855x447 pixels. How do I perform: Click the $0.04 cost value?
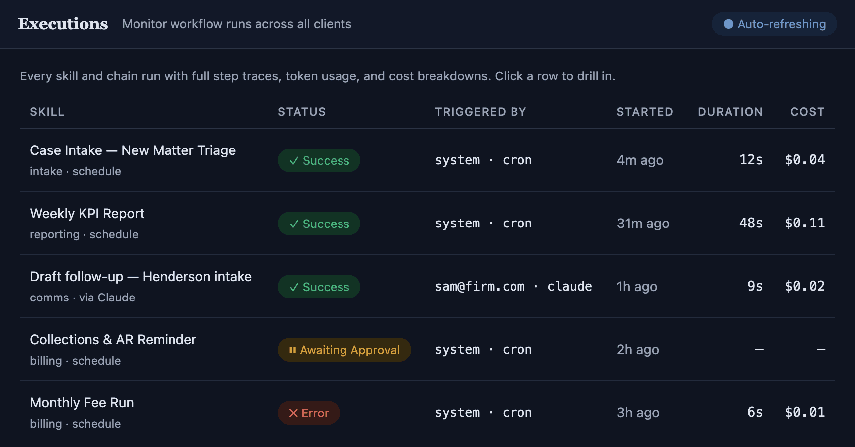805,160
